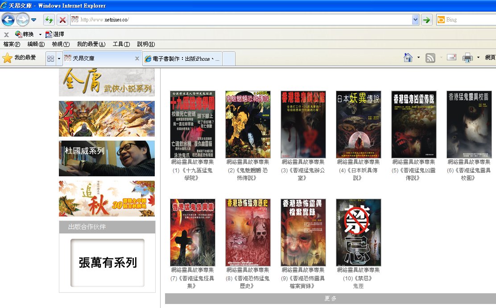Click the RSS feeds icon
The image size is (496, 308).
pyautogui.click(x=430, y=58)
